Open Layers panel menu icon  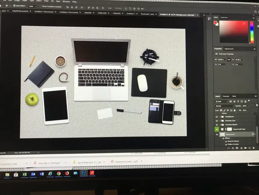pos(256,96)
